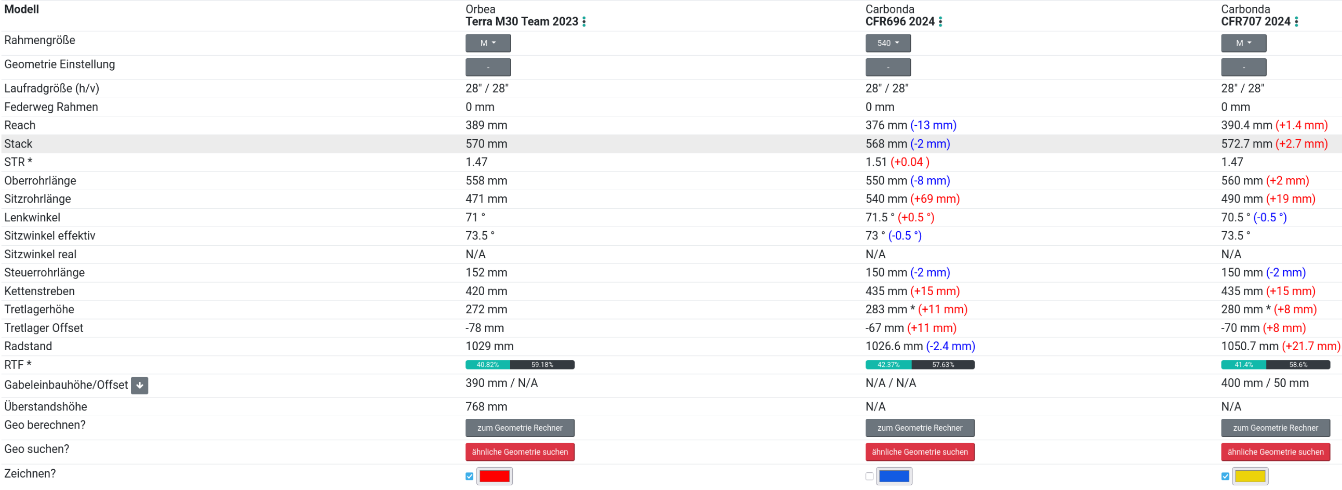Open frame size dropdown for Orbea Terra
The height and width of the screenshot is (490, 1342).
[488, 43]
